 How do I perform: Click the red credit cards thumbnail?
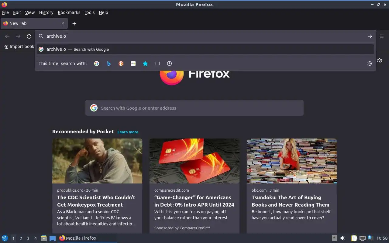[x=194, y=161]
